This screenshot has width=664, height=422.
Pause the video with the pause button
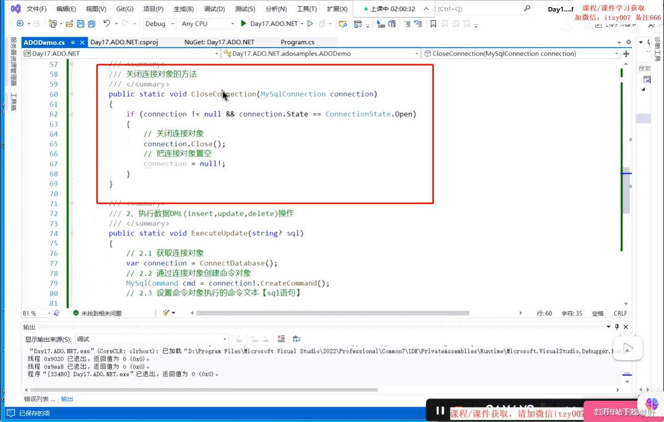(440, 411)
